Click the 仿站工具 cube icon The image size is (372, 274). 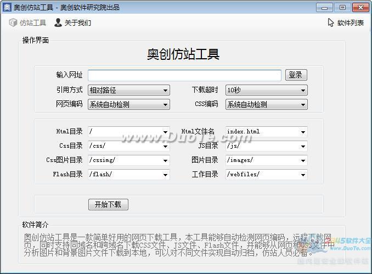[13, 23]
